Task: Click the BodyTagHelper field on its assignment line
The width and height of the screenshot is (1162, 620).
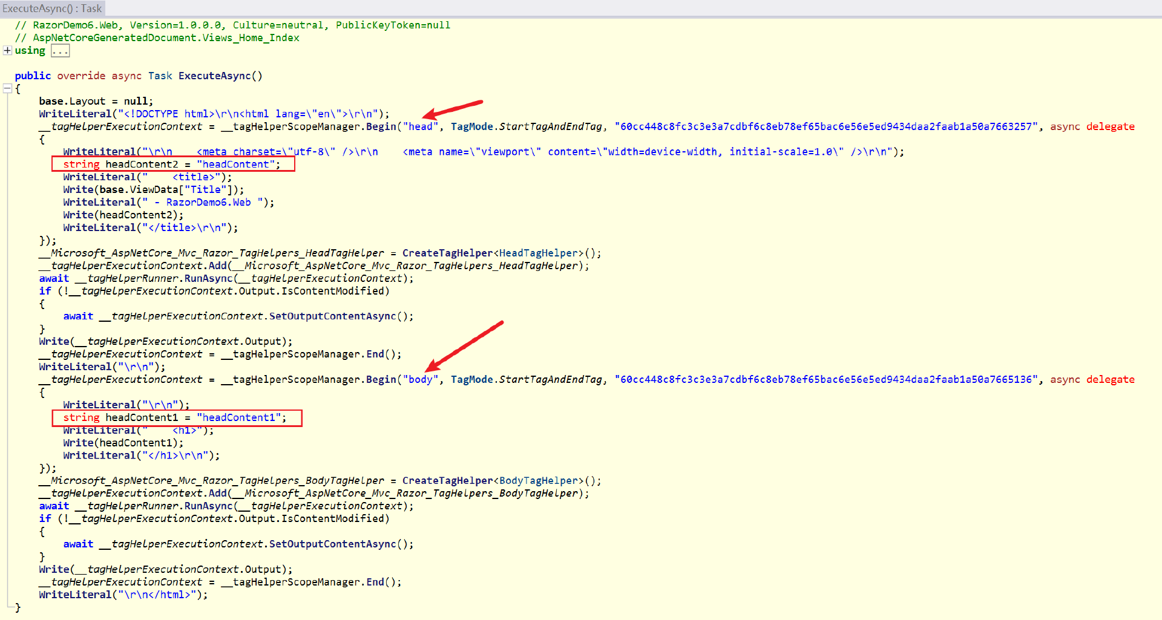Action: [x=211, y=480]
